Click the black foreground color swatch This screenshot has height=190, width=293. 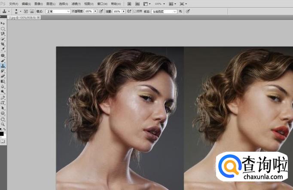tap(2, 133)
